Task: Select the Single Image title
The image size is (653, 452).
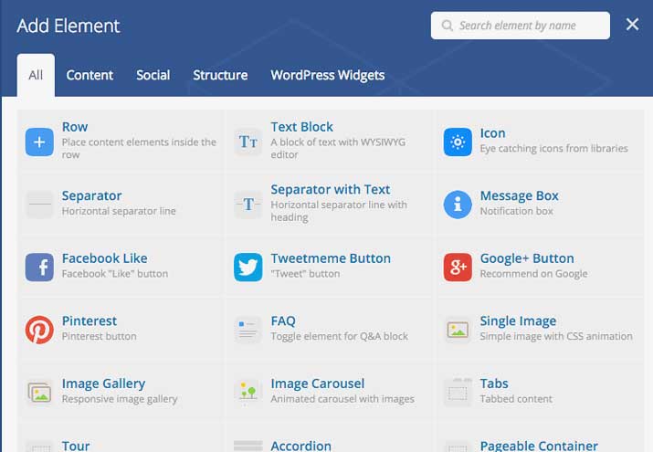Action: [518, 321]
